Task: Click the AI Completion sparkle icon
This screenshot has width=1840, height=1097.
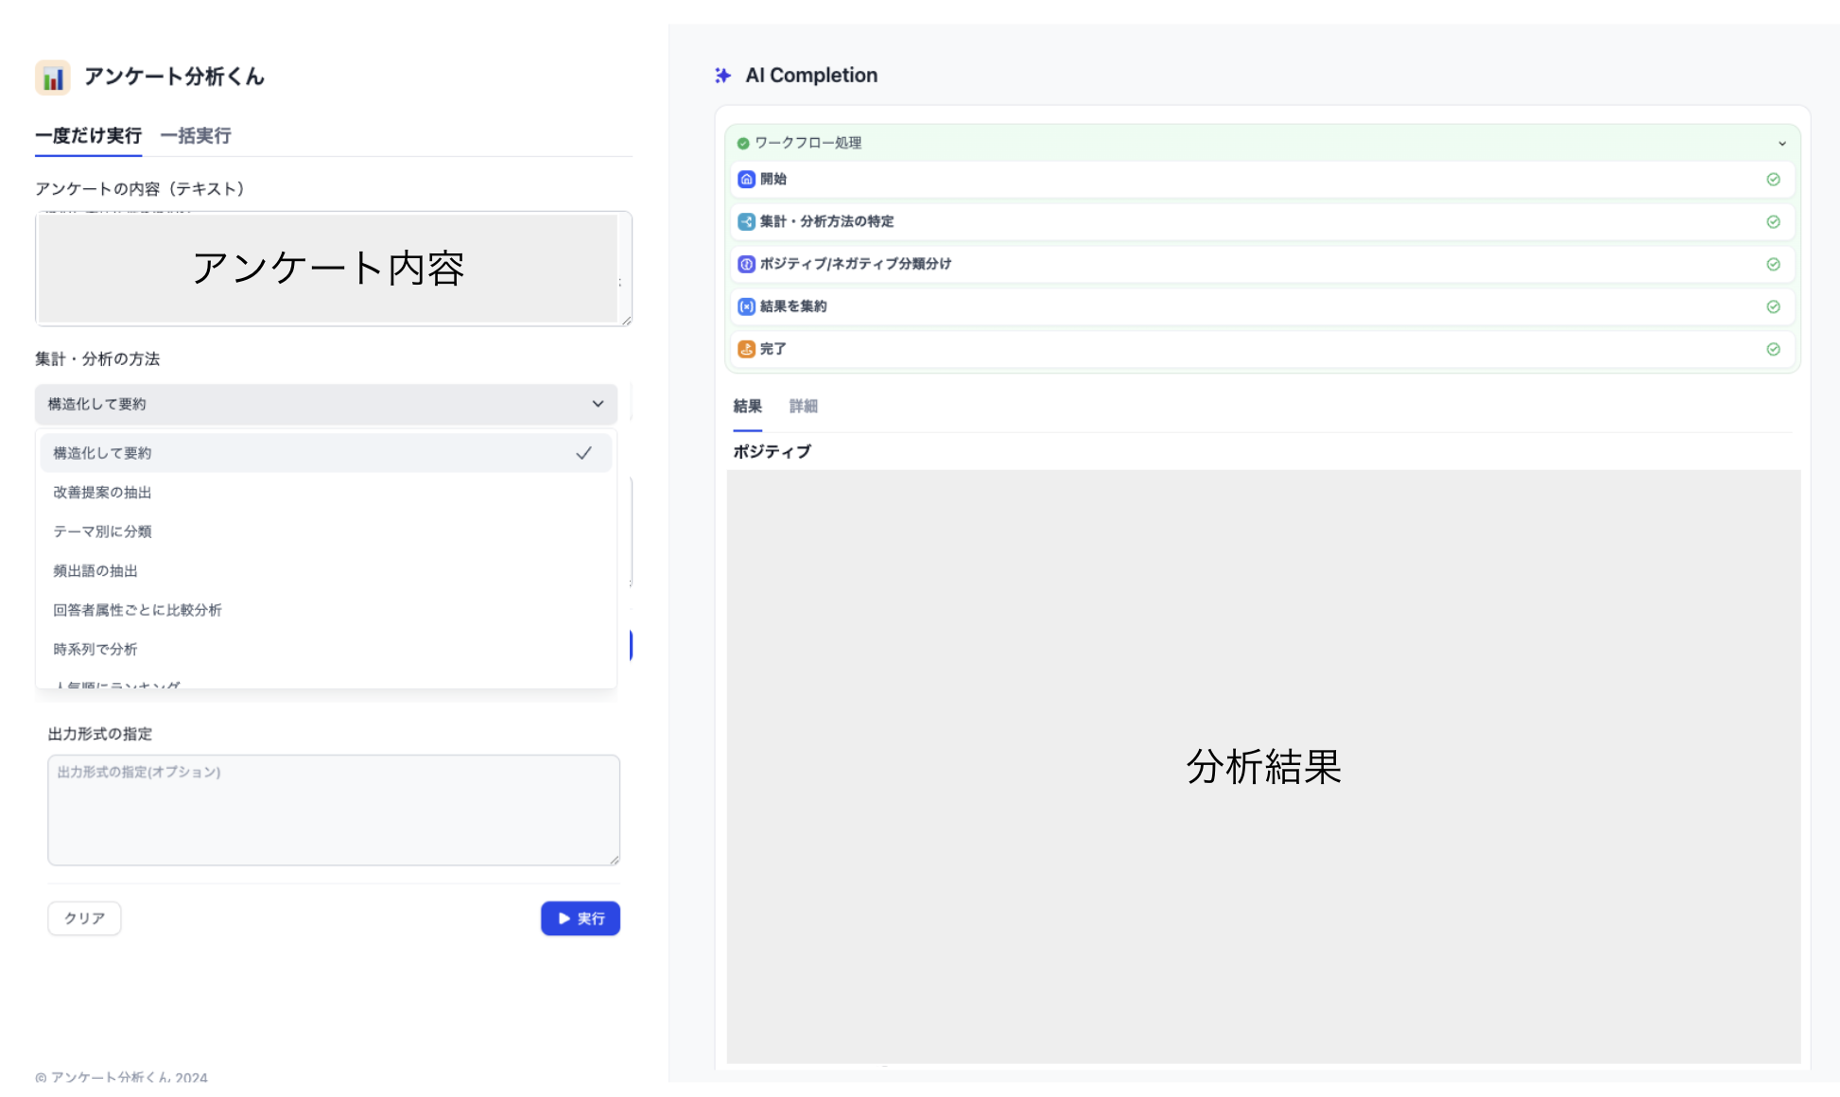Action: coord(723,76)
